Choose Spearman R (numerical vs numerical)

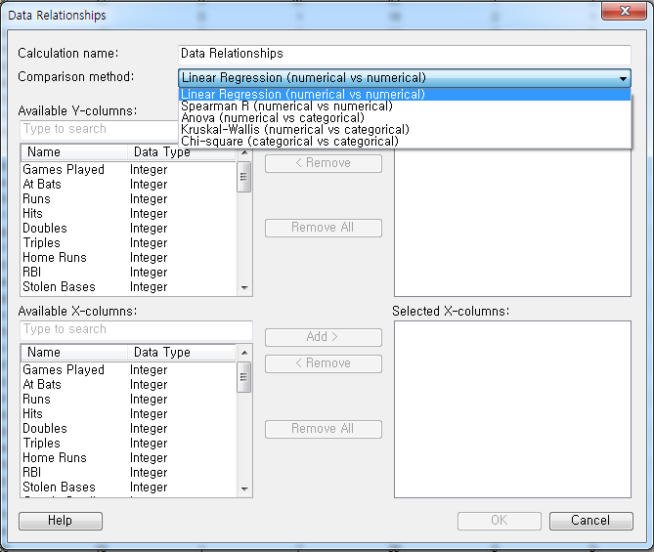tap(405, 106)
